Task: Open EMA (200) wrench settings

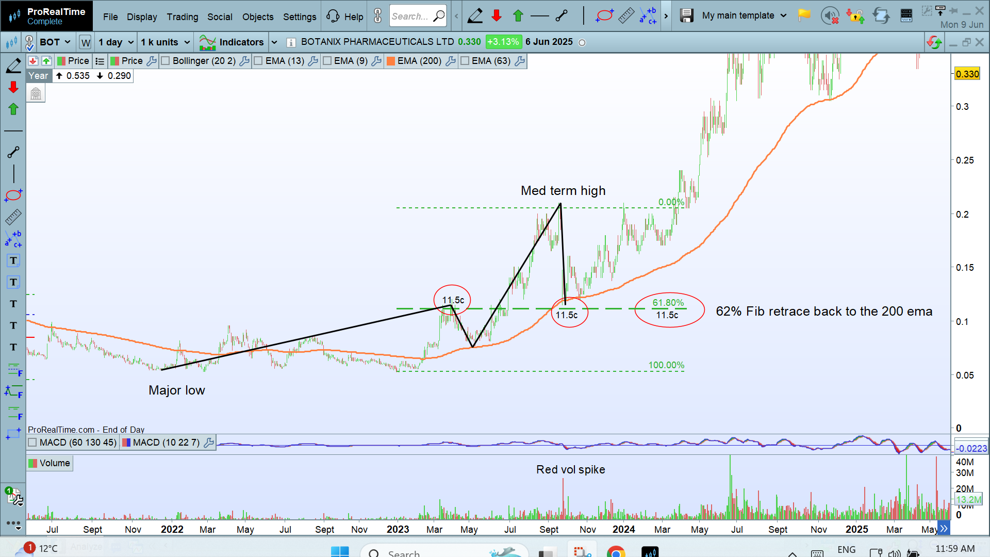Action: (x=451, y=61)
